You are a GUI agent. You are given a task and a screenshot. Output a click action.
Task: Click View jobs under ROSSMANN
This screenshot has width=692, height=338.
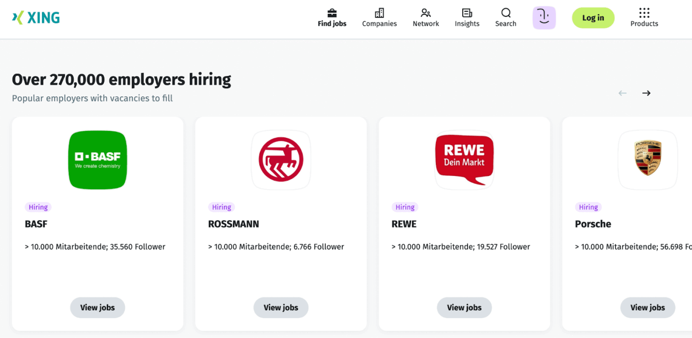click(x=281, y=307)
